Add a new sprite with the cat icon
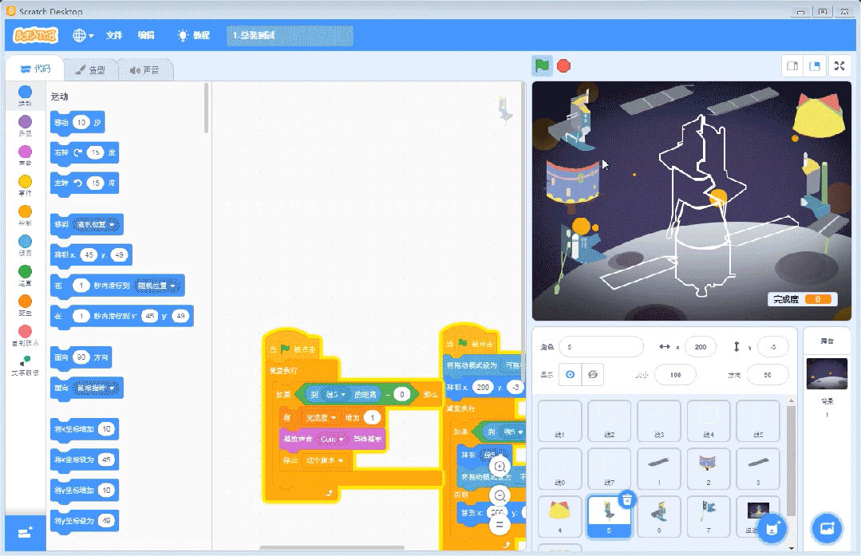The width and height of the screenshot is (861, 556). [x=773, y=529]
